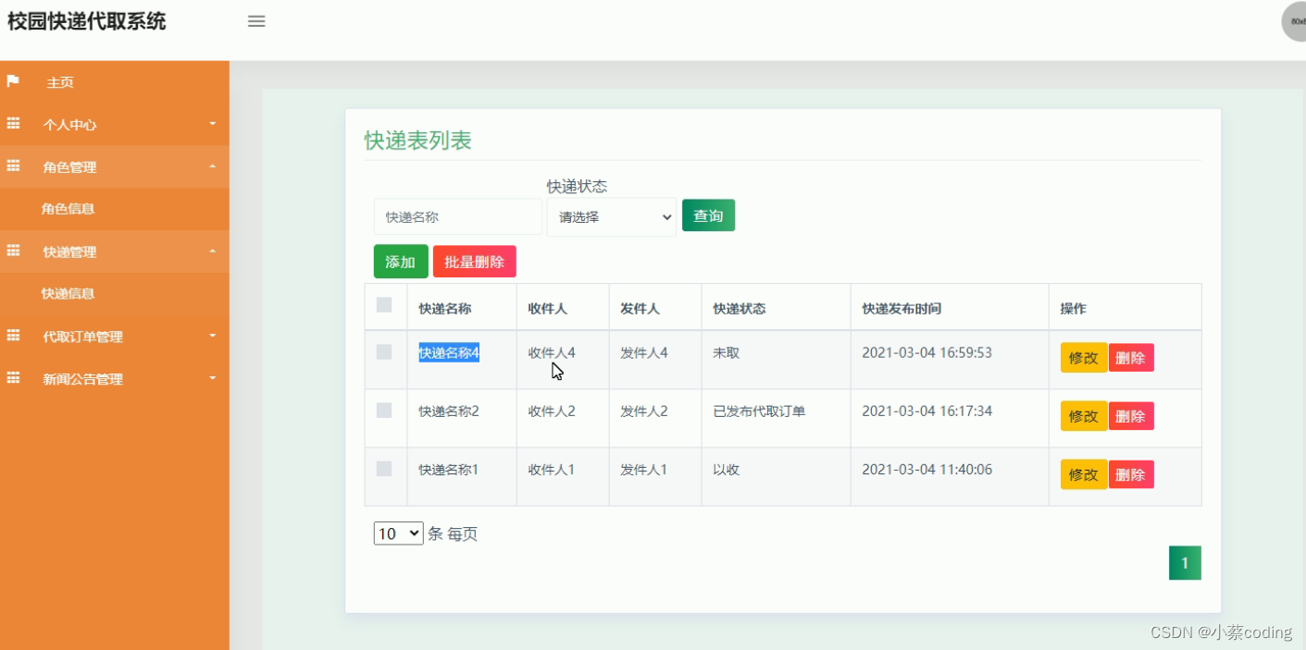Click the grid icon beside 角色管理
1306x650 pixels.
(x=12, y=166)
